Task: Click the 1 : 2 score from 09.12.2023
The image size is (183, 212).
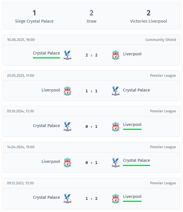Action: tap(92, 198)
